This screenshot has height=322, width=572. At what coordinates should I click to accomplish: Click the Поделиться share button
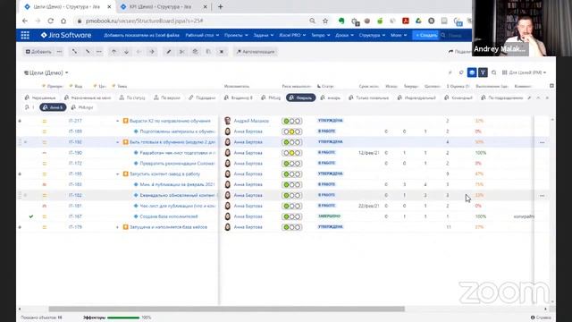[460, 52]
